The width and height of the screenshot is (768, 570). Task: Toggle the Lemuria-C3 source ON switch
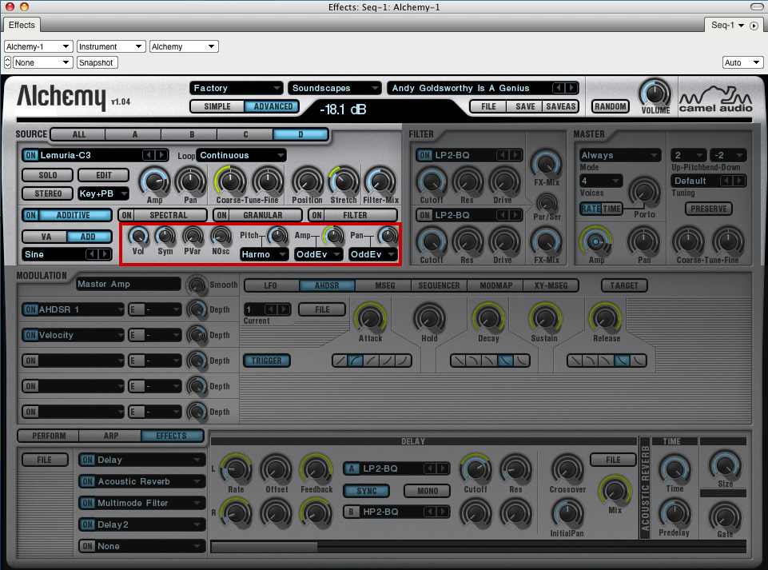tap(30, 155)
